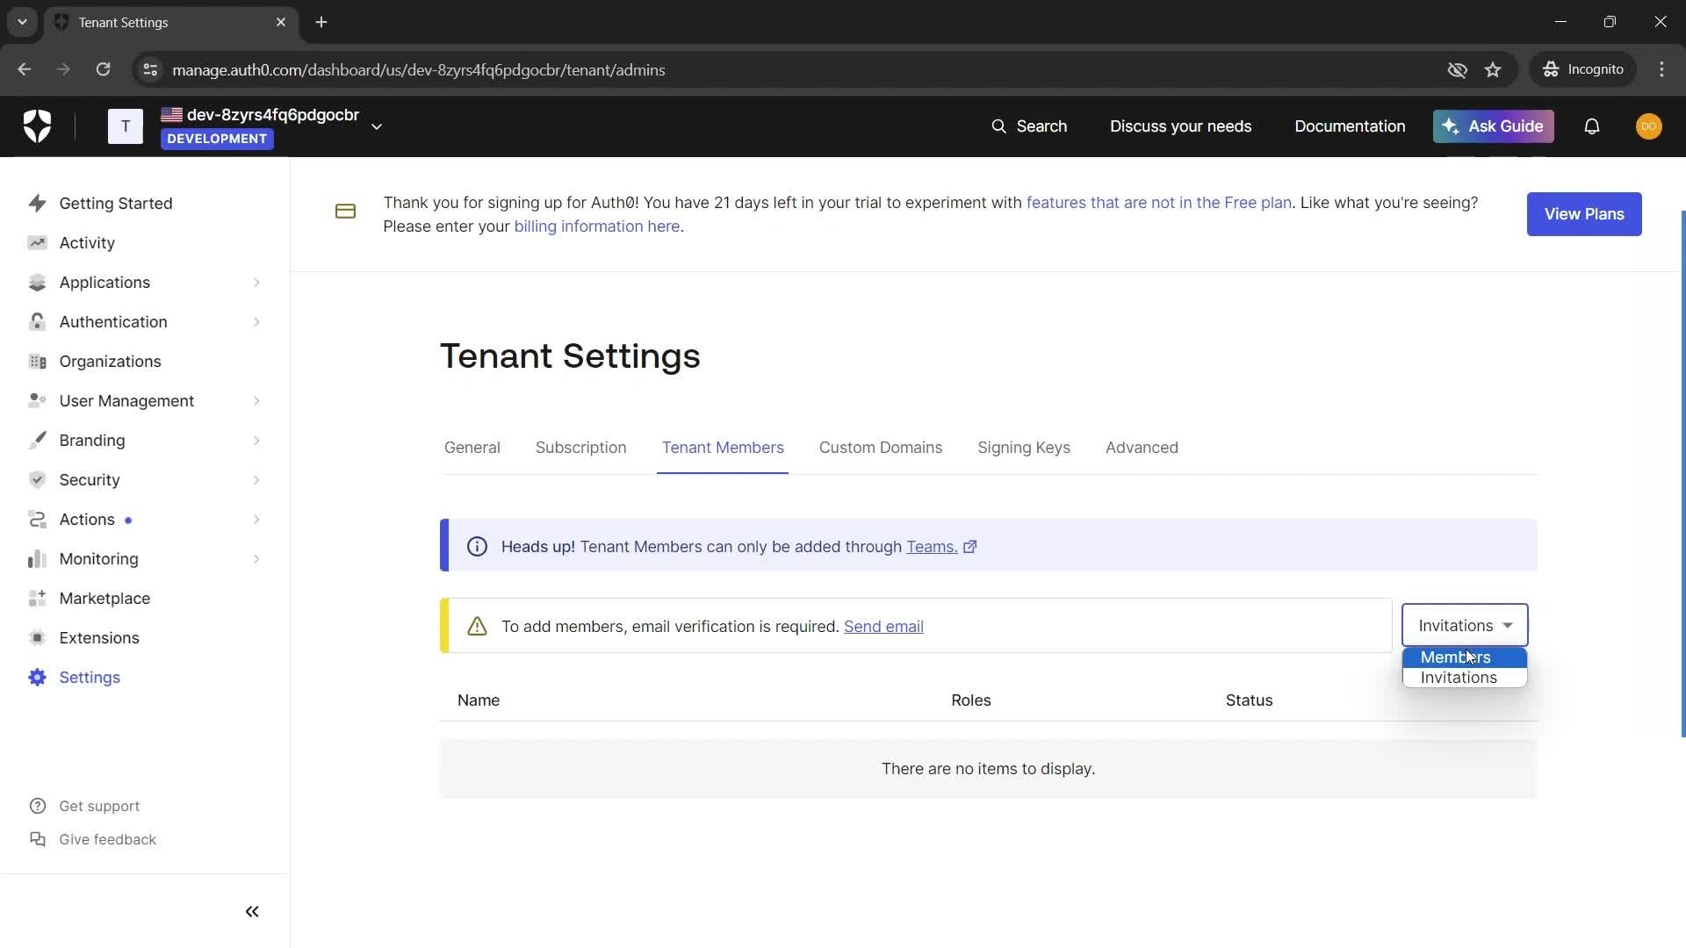
Task: Click the Actions flow icon
Action: [x=37, y=519]
